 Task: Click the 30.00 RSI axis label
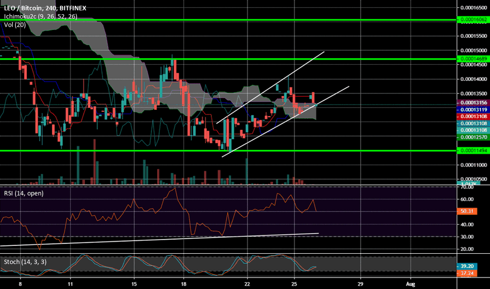(x=467, y=237)
